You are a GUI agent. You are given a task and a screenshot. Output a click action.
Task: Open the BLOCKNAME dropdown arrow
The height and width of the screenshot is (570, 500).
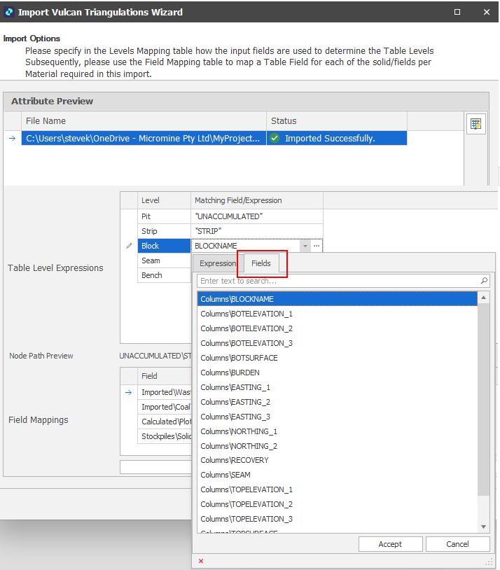click(304, 246)
